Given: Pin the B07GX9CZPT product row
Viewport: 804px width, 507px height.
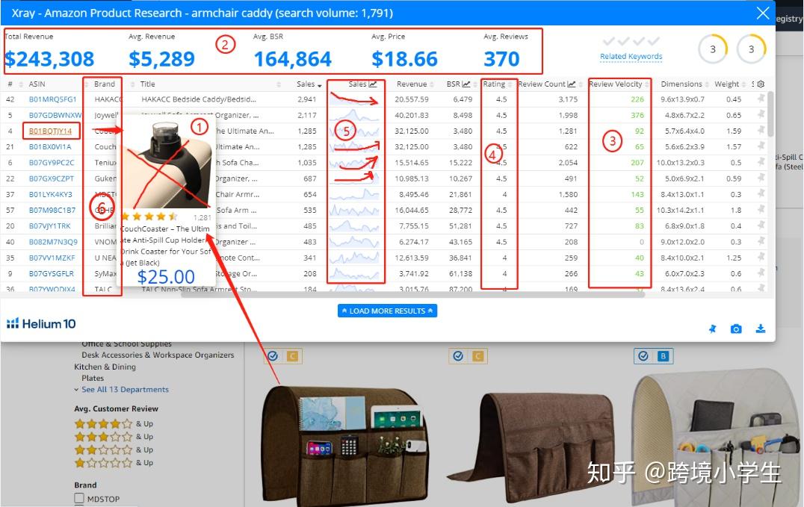Looking at the screenshot, I should (x=761, y=178).
